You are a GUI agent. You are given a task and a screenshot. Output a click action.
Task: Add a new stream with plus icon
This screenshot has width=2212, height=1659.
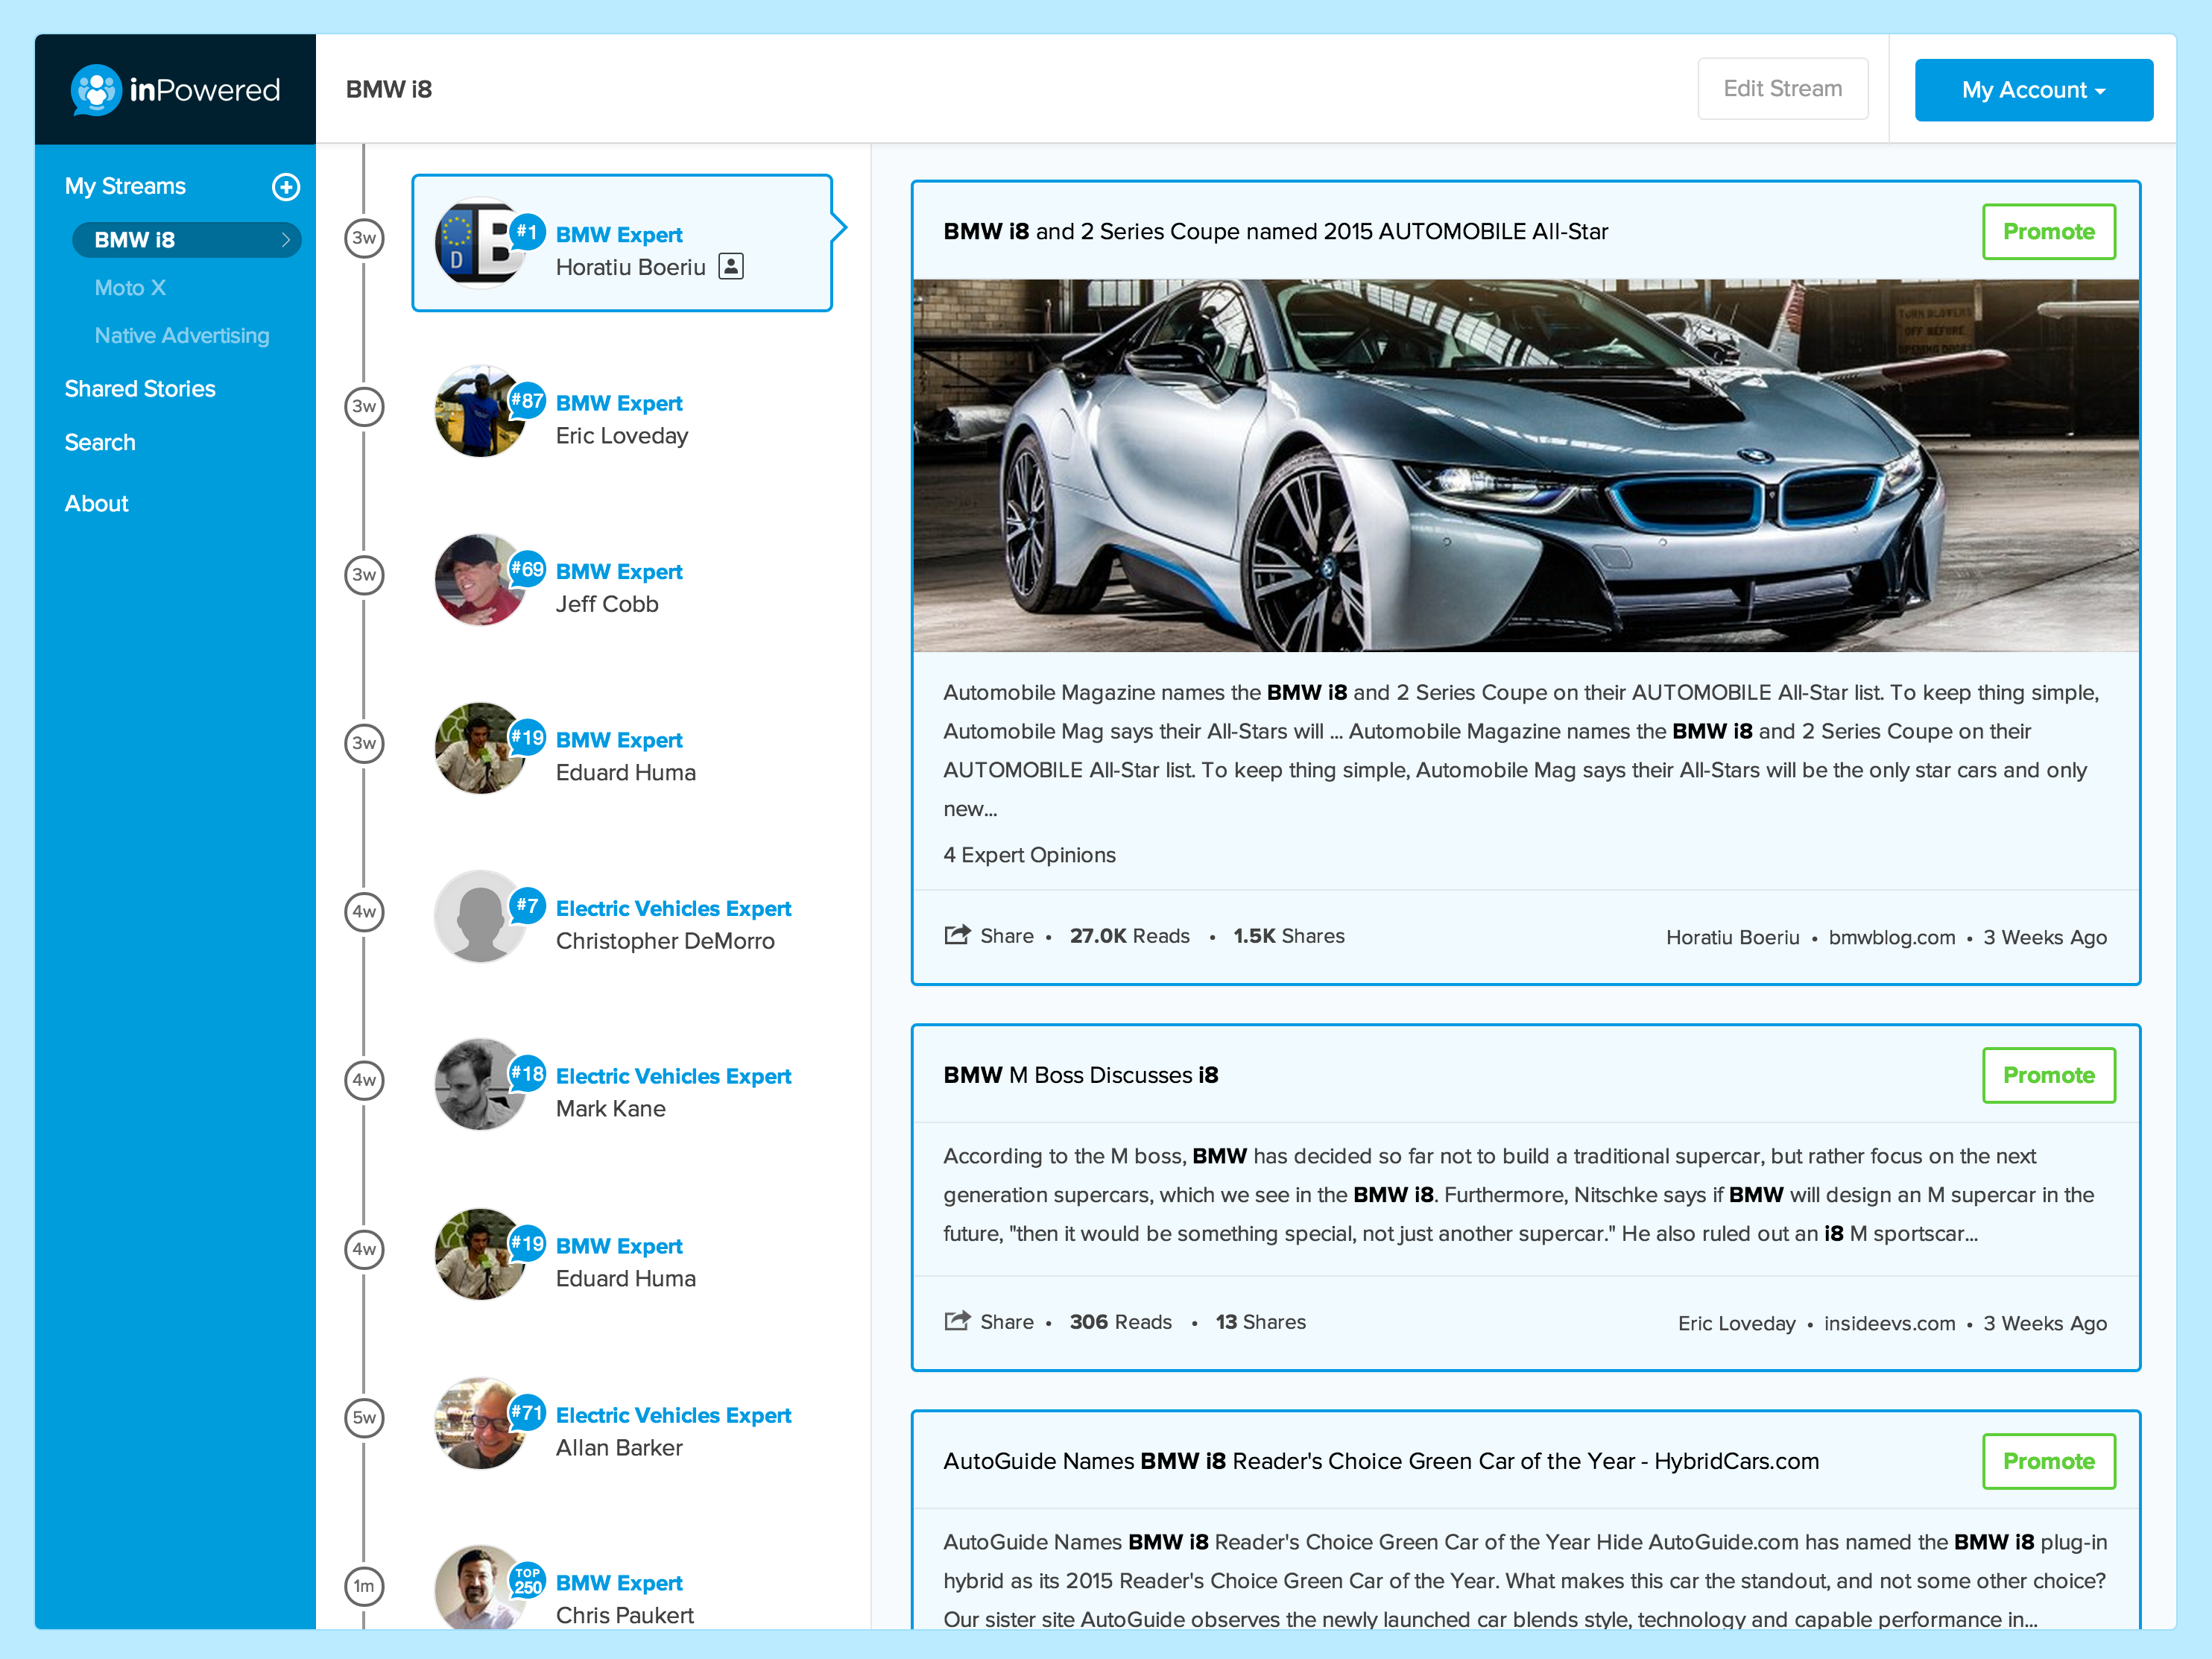(286, 186)
